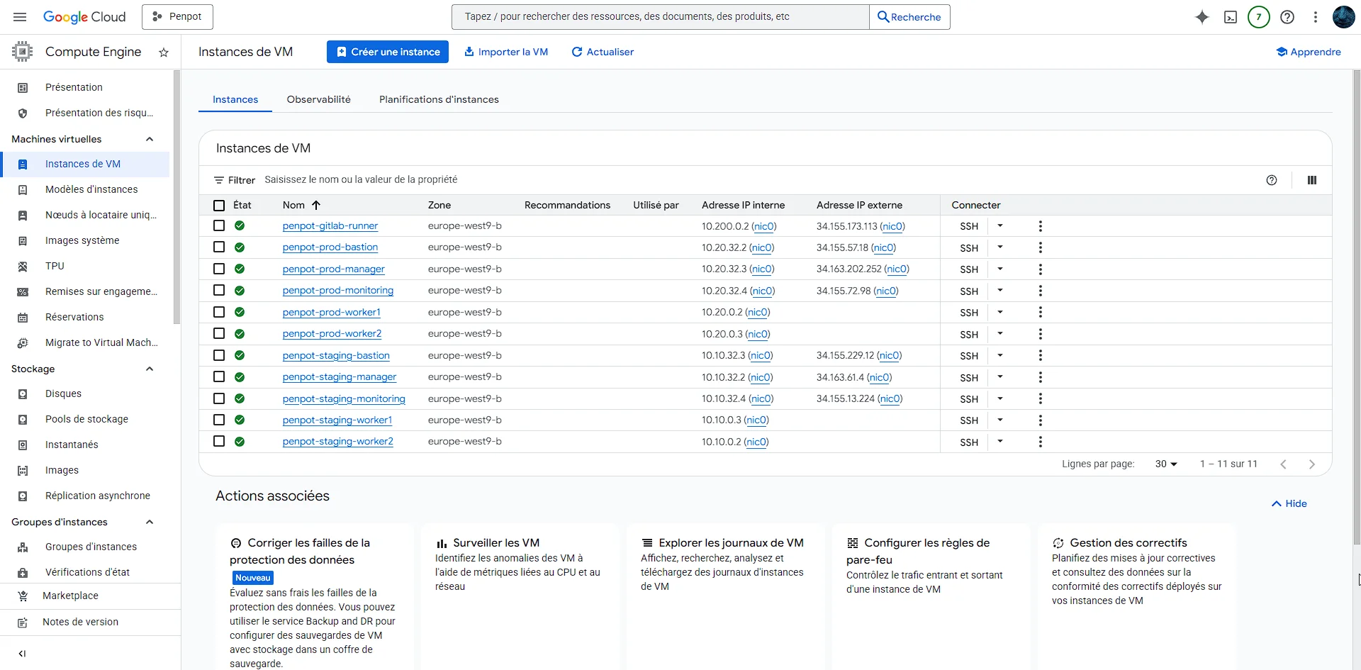Select all VM instances checkbox
This screenshot has height=670, width=1361.
tap(218, 205)
